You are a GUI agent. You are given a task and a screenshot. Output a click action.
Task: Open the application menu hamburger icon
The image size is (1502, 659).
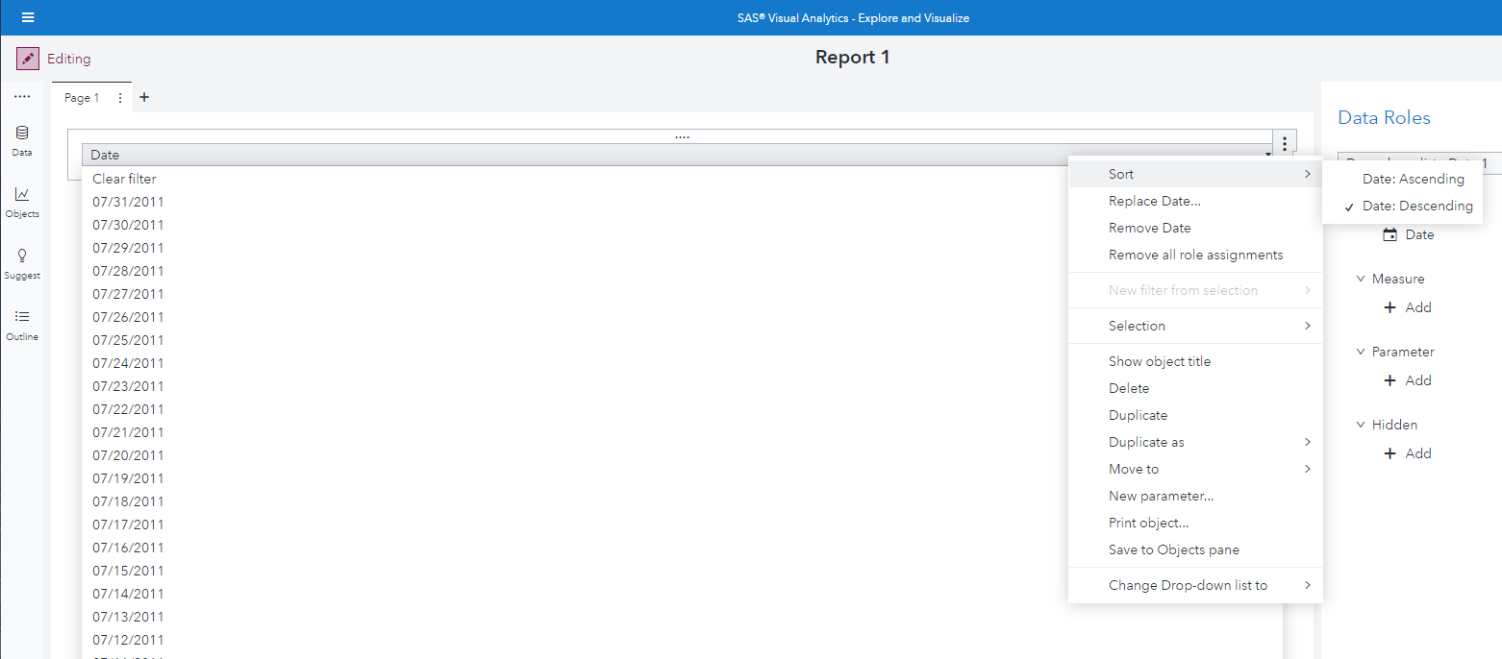(x=28, y=17)
